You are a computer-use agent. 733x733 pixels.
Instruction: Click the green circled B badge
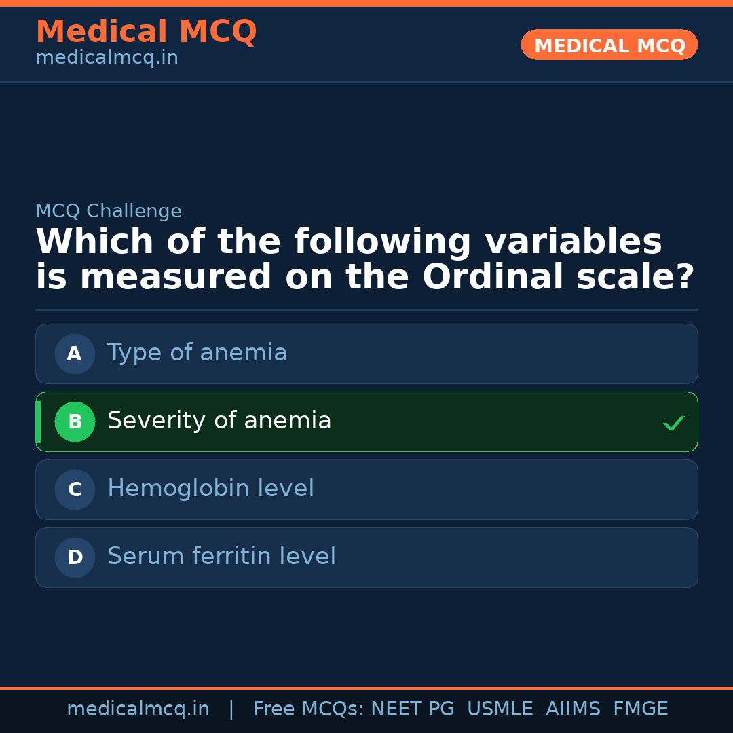75,421
